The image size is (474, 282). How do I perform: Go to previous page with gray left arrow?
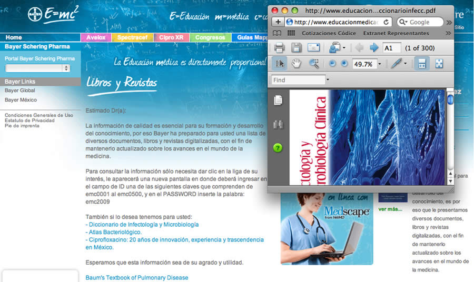(x=359, y=47)
